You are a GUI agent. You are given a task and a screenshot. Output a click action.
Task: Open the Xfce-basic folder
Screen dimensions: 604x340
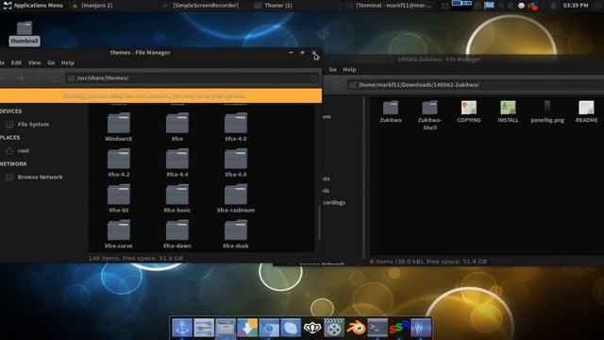click(x=177, y=198)
